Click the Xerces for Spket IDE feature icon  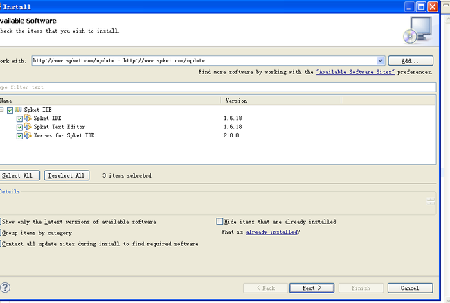(x=28, y=135)
